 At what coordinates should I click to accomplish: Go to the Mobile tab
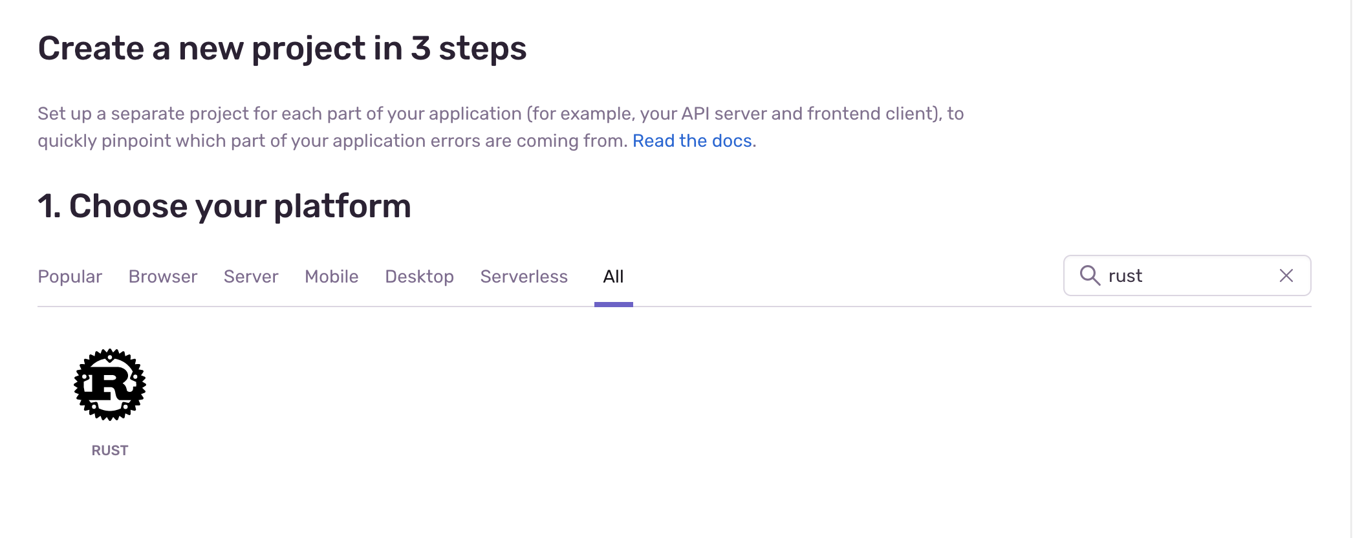click(x=332, y=277)
